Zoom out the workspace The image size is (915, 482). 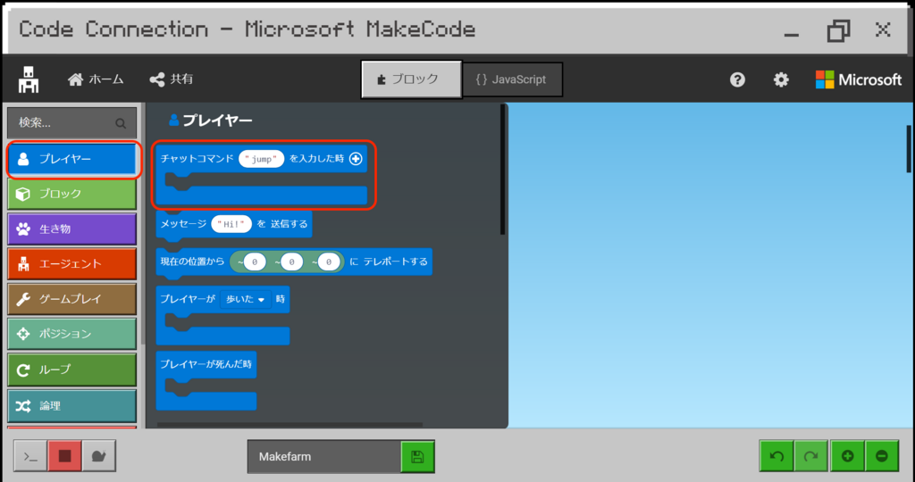click(x=882, y=456)
